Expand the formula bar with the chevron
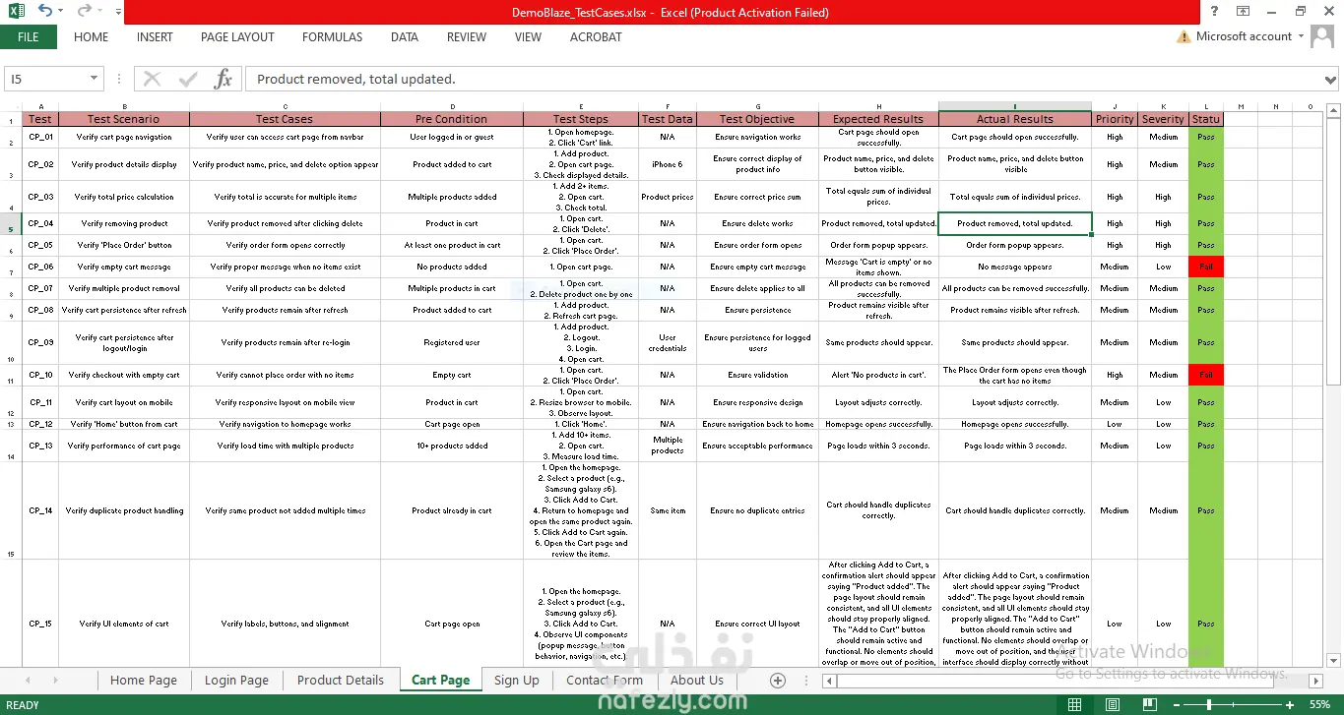Image resolution: width=1344 pixels, height=715 pixels. (1331, 79)
